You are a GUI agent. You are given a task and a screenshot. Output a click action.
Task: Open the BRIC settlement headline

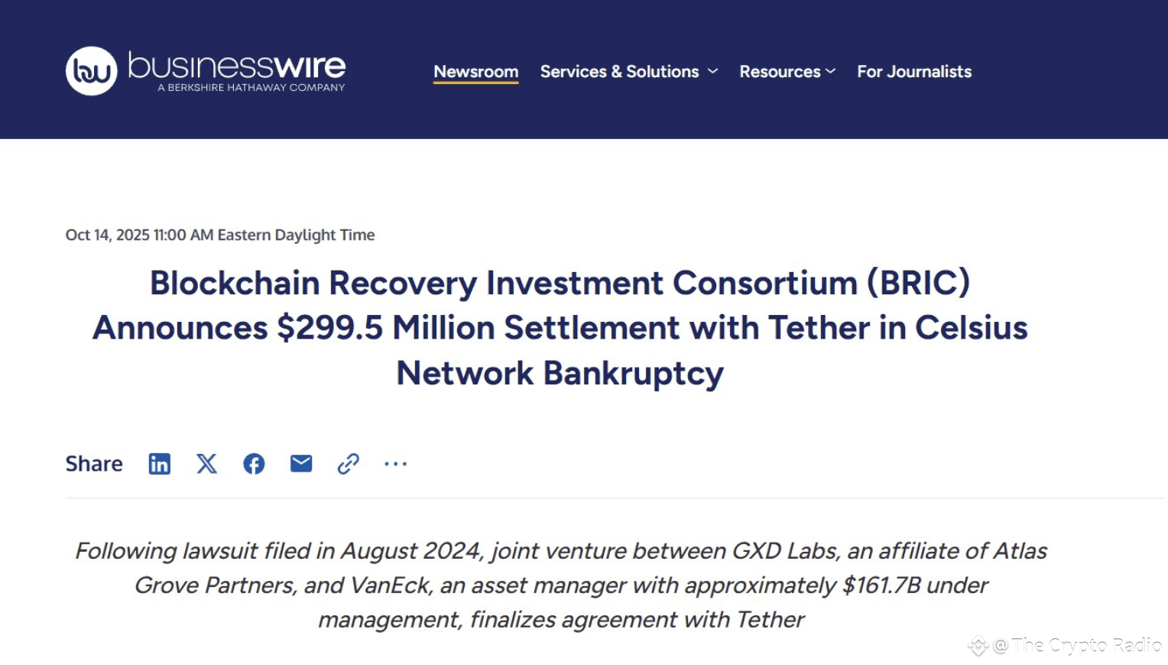pos(560,327)
